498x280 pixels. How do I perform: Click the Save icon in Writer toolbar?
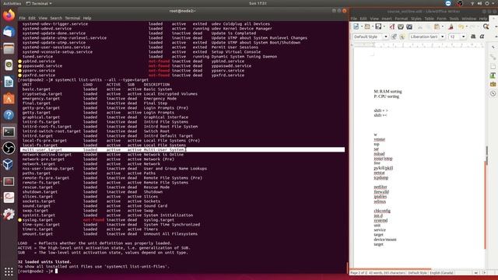pyautogui.click(x=378, y=26)
